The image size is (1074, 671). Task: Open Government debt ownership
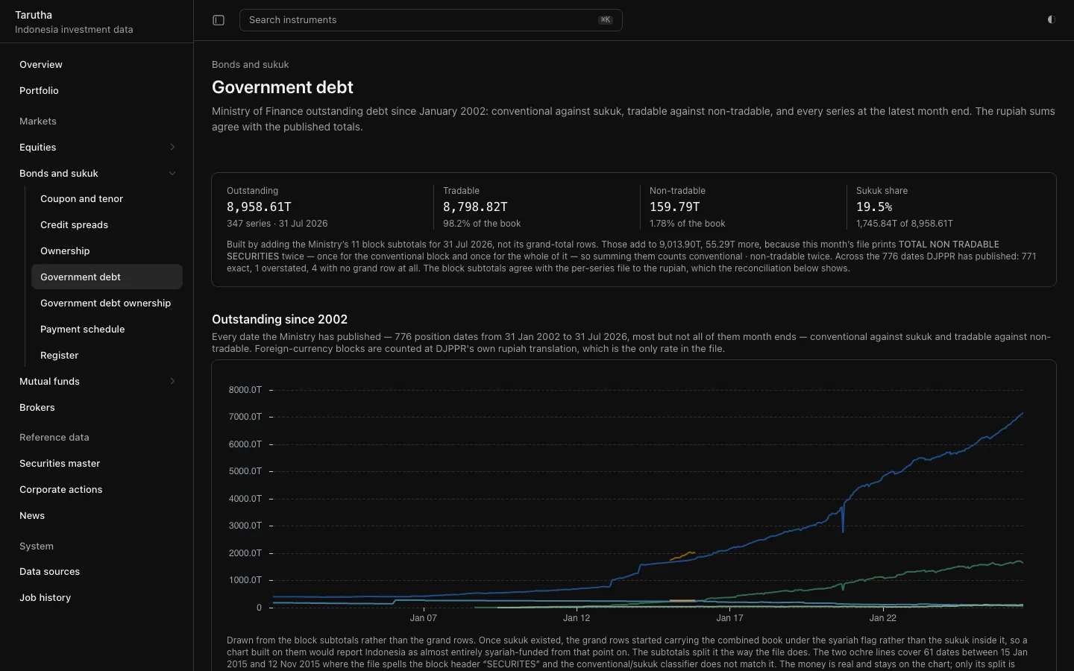tap(107, 303)
